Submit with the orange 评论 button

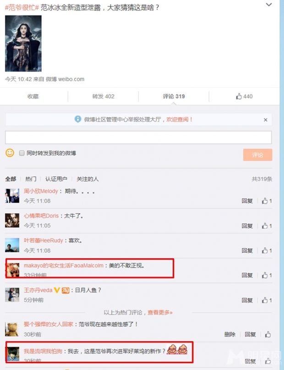coord(257,155)
